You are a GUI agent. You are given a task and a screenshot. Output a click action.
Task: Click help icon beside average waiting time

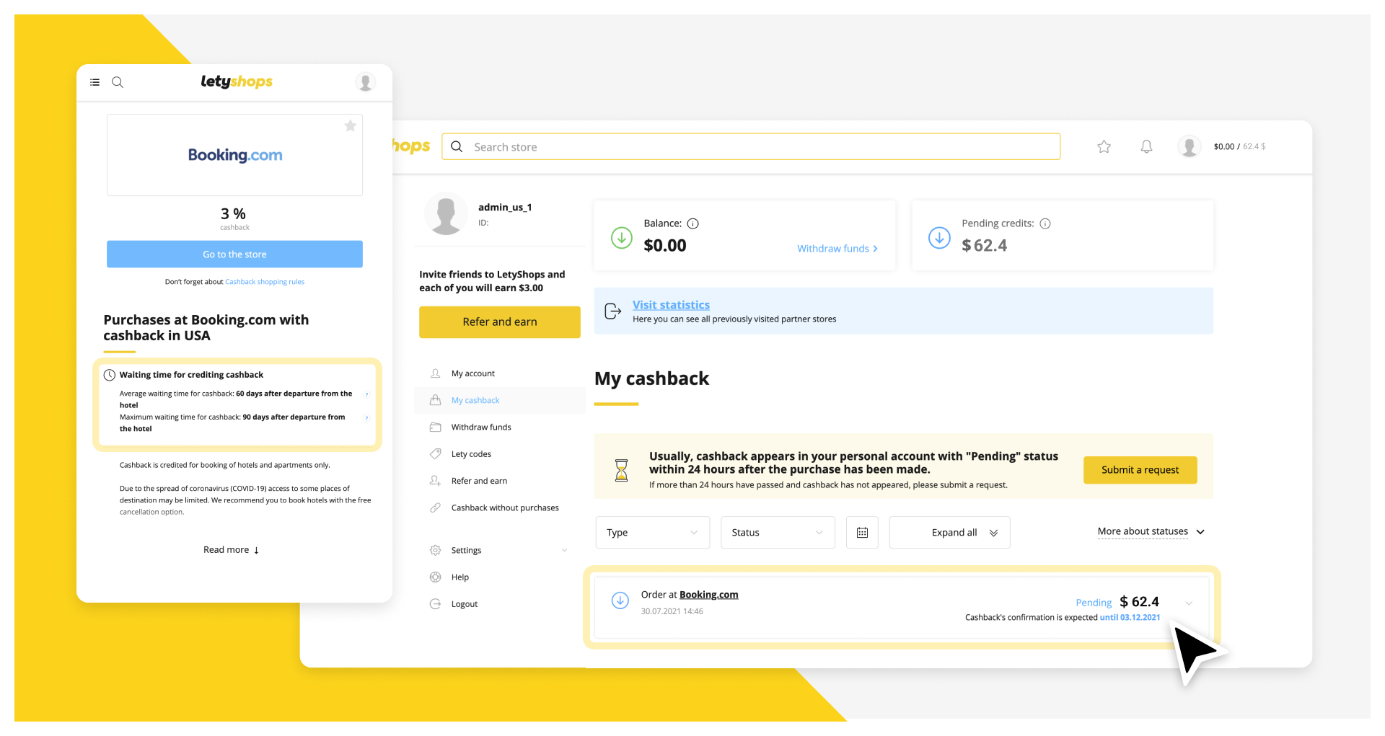click(366, 394)
